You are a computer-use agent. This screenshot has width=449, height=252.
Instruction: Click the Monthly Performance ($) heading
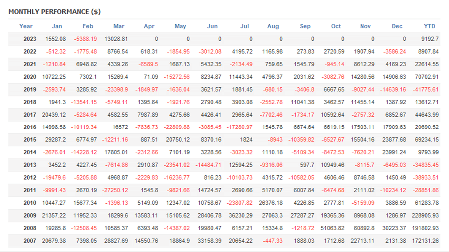[x=55, y=12]
